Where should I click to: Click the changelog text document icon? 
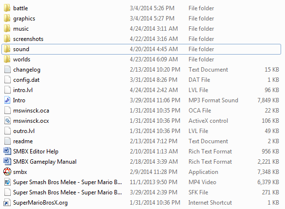click(x=7, y=70)
